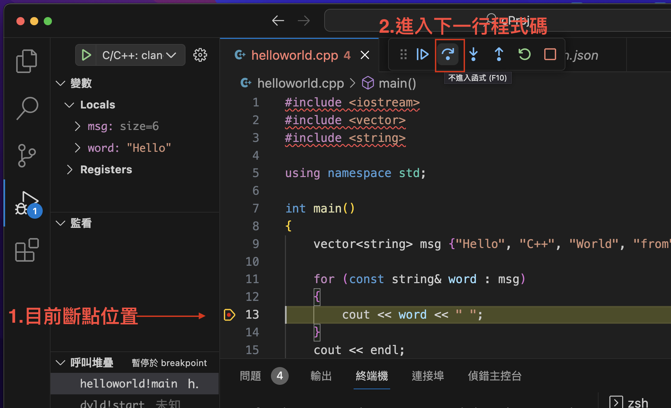Image resolution: width=671 pixels, height=408 pixels.
Task: Click the Step Into arrow icon
Action: [x=474, y=55]
